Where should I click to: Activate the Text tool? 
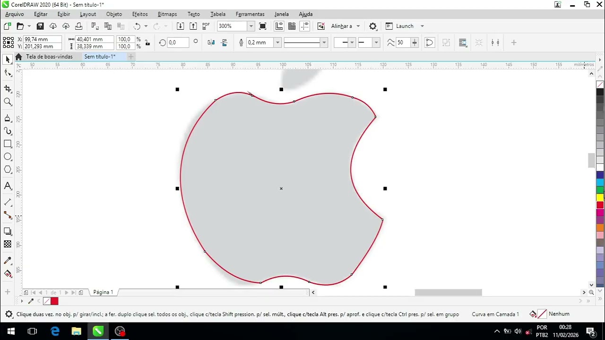coord(8,186)
